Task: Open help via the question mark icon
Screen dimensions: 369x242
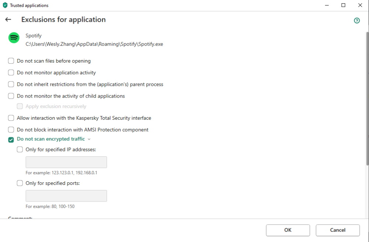Action: tap(357, 21)
